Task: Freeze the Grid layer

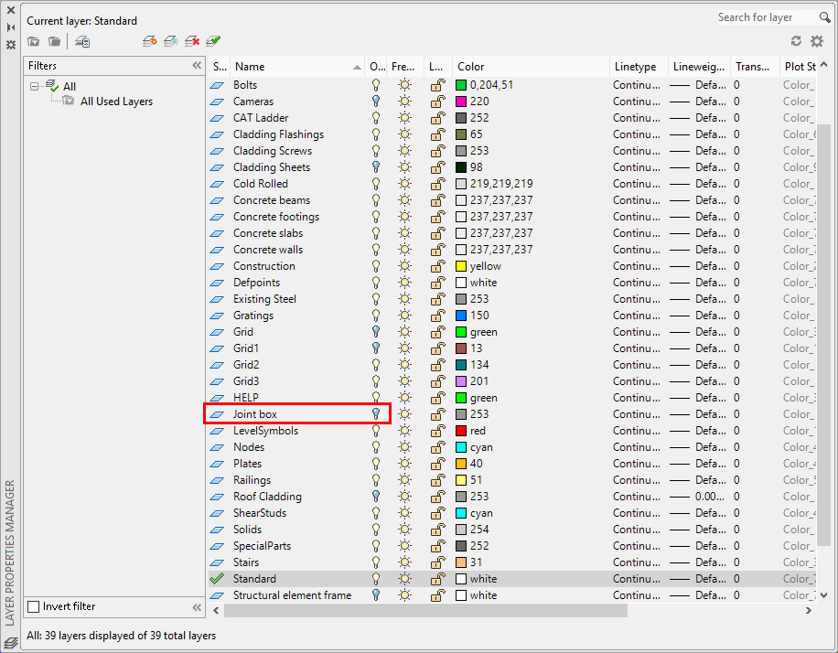Action: [x=405, y=331]
